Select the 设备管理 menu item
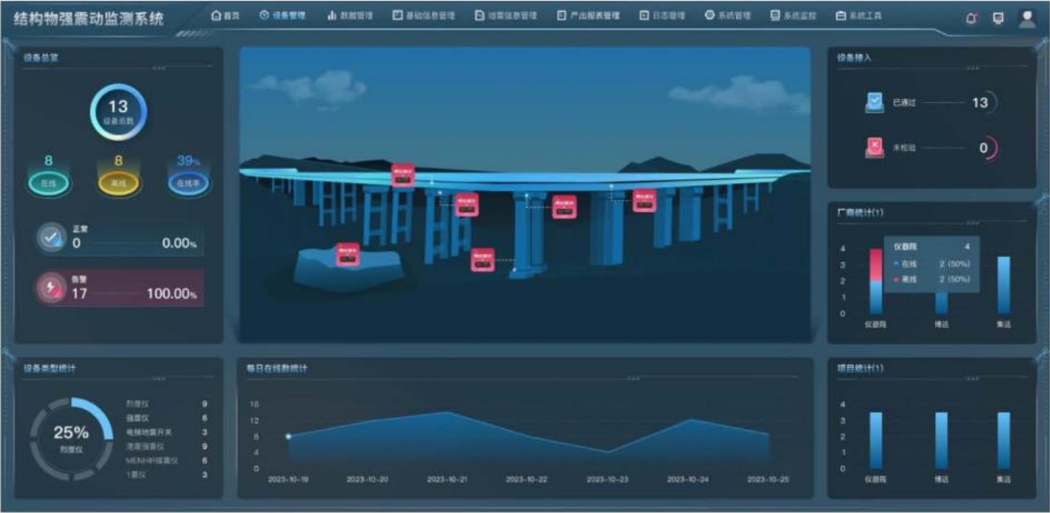Image resolution: width=1050 pixels, height=513 pixels. point(282,15)
